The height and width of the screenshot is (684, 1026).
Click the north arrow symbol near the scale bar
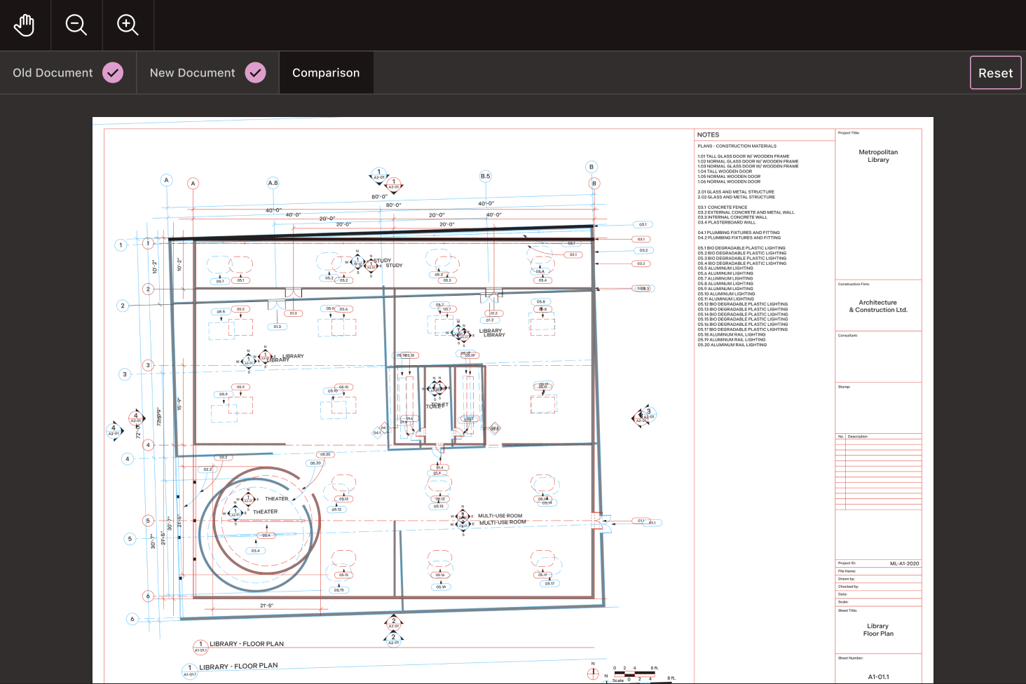(x=593, y=673)
